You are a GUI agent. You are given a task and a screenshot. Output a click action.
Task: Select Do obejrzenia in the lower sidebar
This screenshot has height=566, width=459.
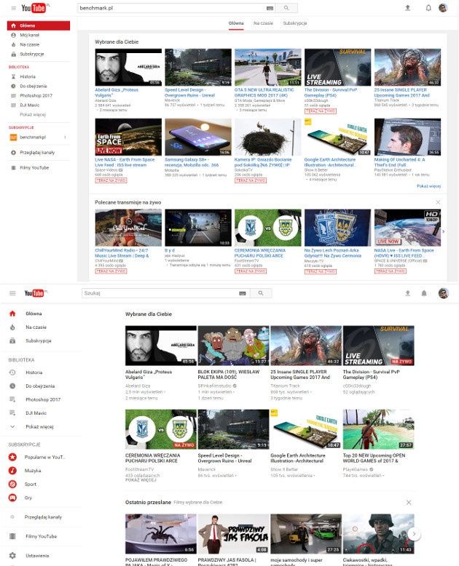click(40, 386)
